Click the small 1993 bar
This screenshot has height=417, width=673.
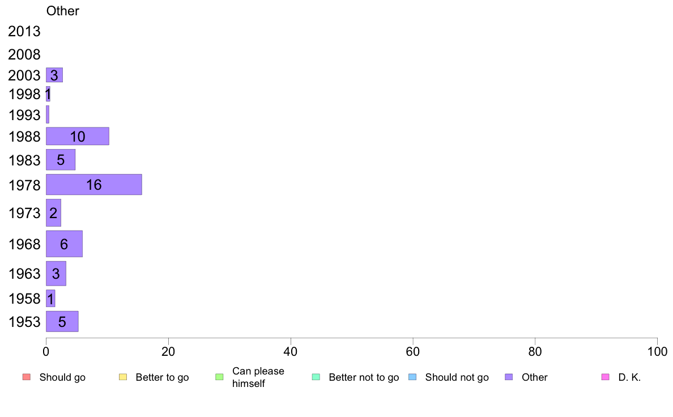[48, 114]
